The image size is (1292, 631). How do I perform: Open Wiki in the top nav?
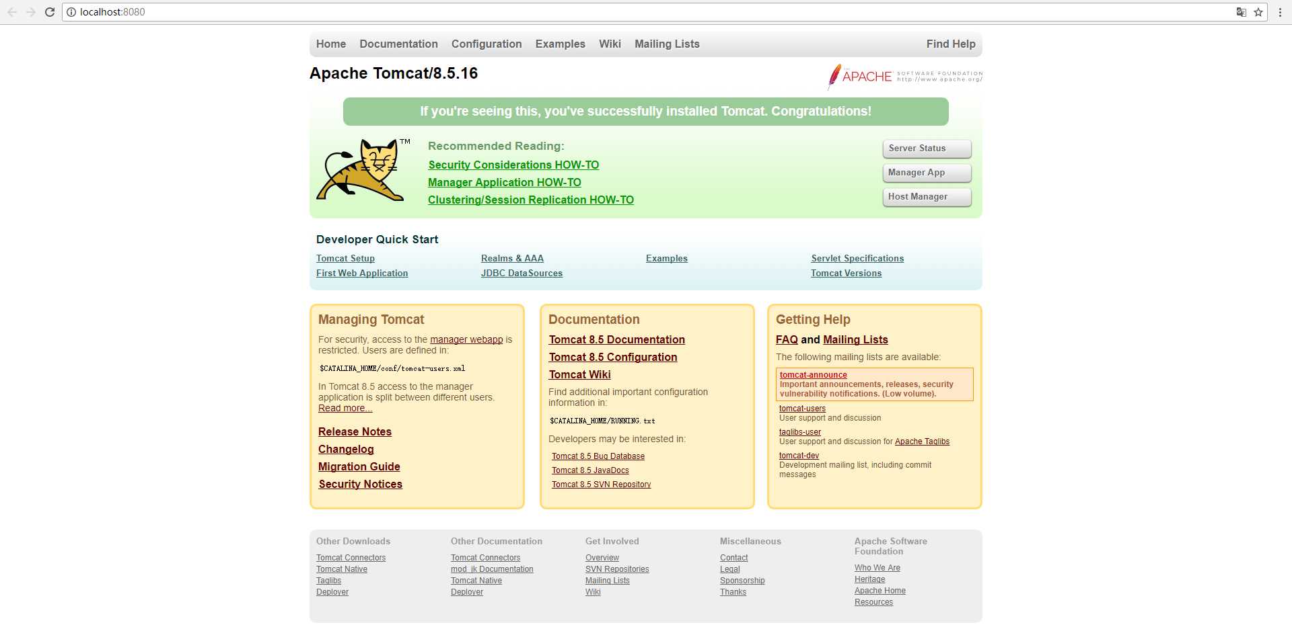(610, 44)
